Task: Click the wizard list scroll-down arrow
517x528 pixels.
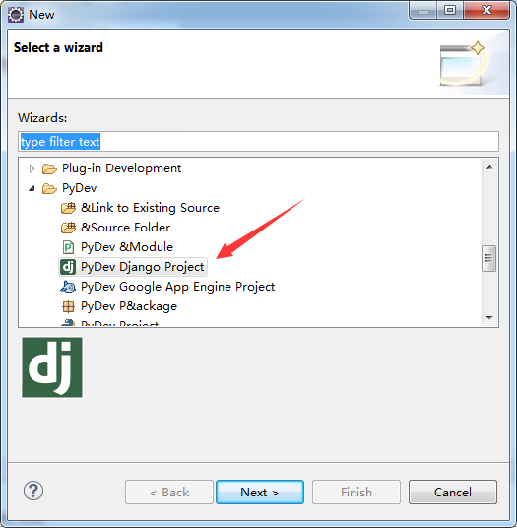Action: (489, 317)
